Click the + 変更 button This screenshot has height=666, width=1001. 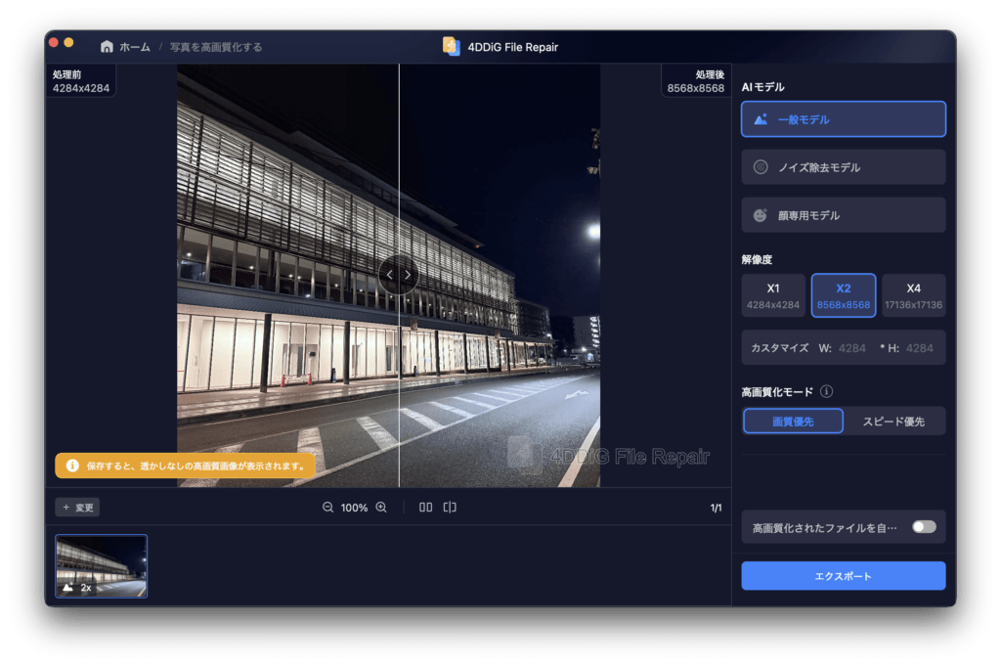(x=77, y=508)
